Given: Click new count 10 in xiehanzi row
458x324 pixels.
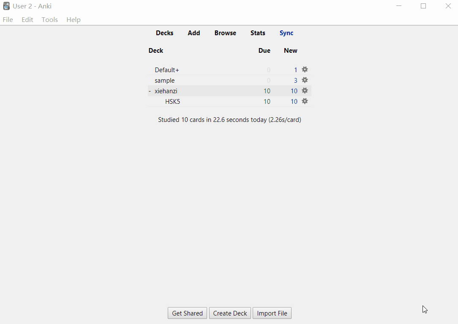Looking at the screenshot, I should 294,91.
